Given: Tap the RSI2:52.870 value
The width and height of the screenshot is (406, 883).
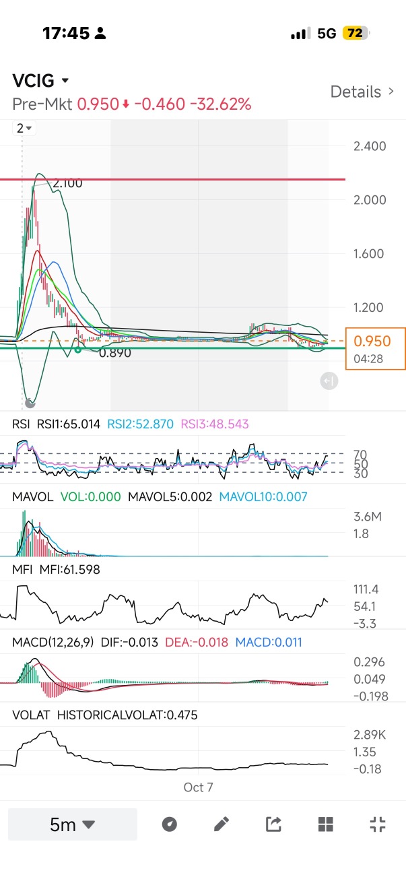Looking at the screenshot, I should (140, 424).
